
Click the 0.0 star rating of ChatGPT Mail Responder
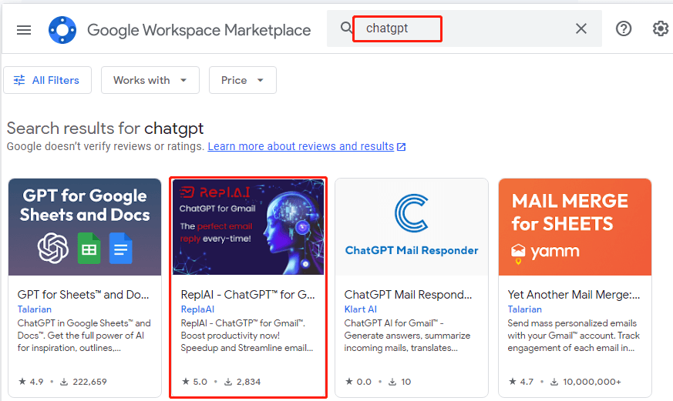point(358,382)
